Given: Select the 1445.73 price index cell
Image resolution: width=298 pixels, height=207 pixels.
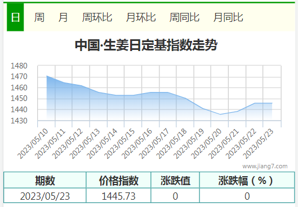Looking at the screenshot, I should pyautogui.click(x=119, y=196).
